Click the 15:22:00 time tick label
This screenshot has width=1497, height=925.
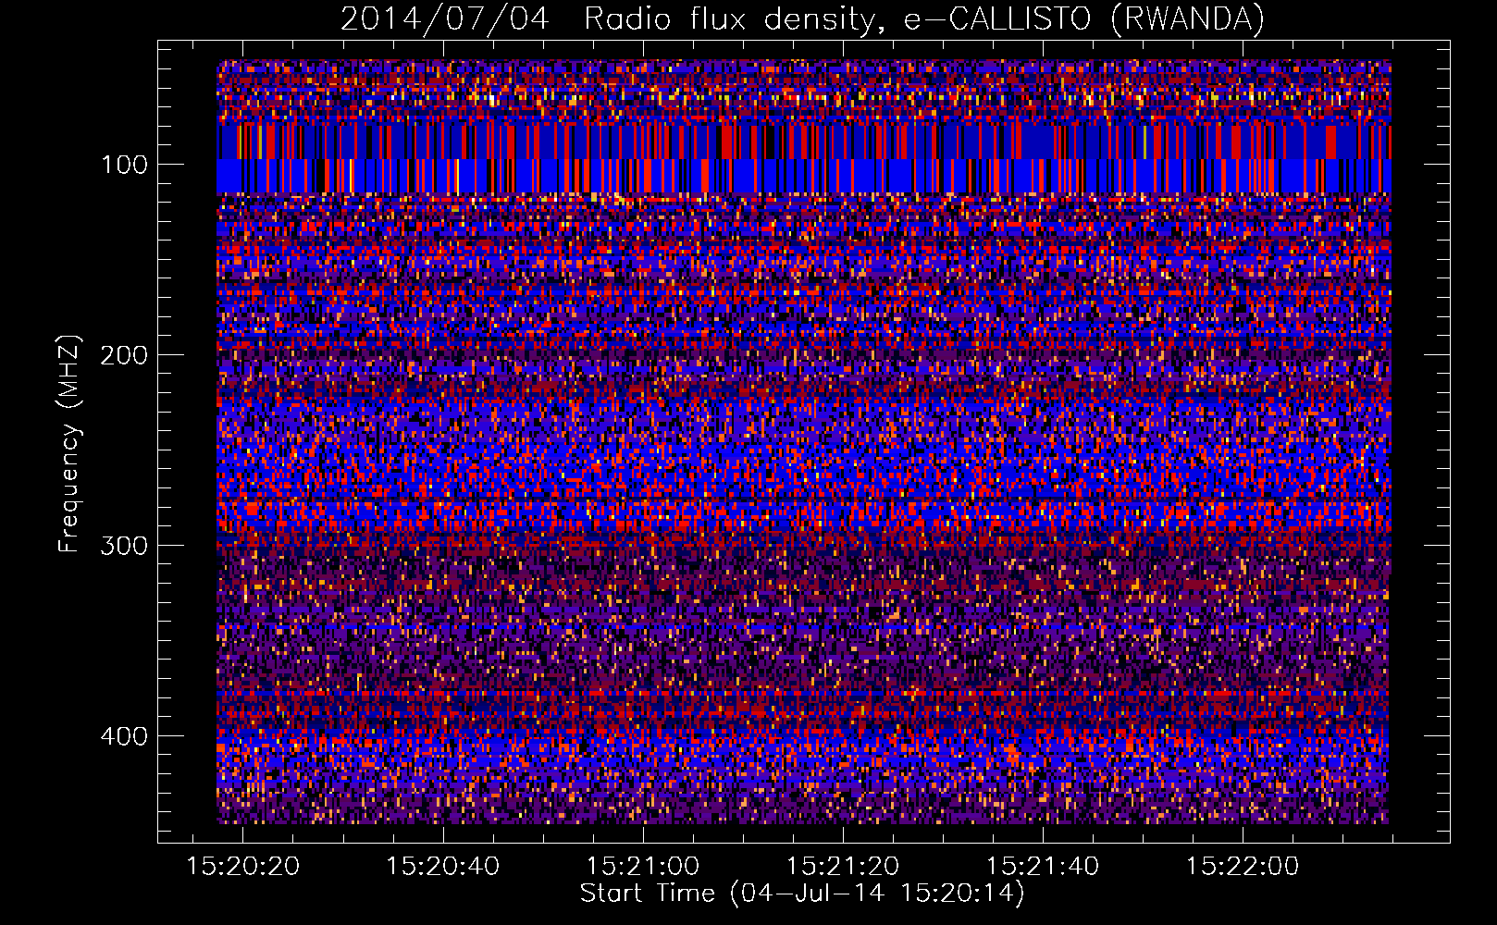tap(1243, 867)
